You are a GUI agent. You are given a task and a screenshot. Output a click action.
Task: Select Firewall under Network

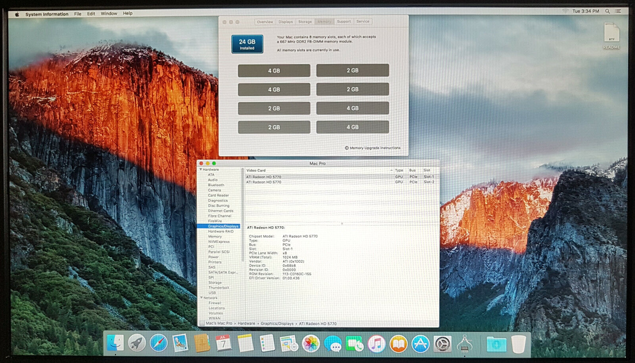click(215, 303)
